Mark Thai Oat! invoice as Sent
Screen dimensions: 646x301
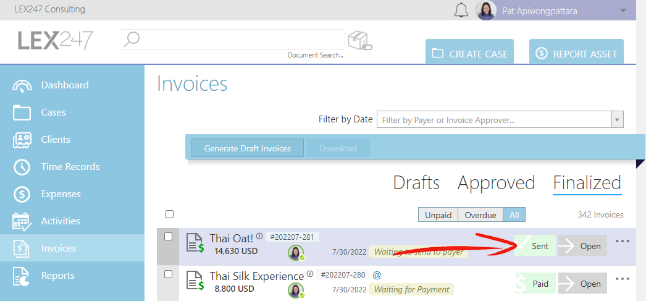[x=535, y=246]
